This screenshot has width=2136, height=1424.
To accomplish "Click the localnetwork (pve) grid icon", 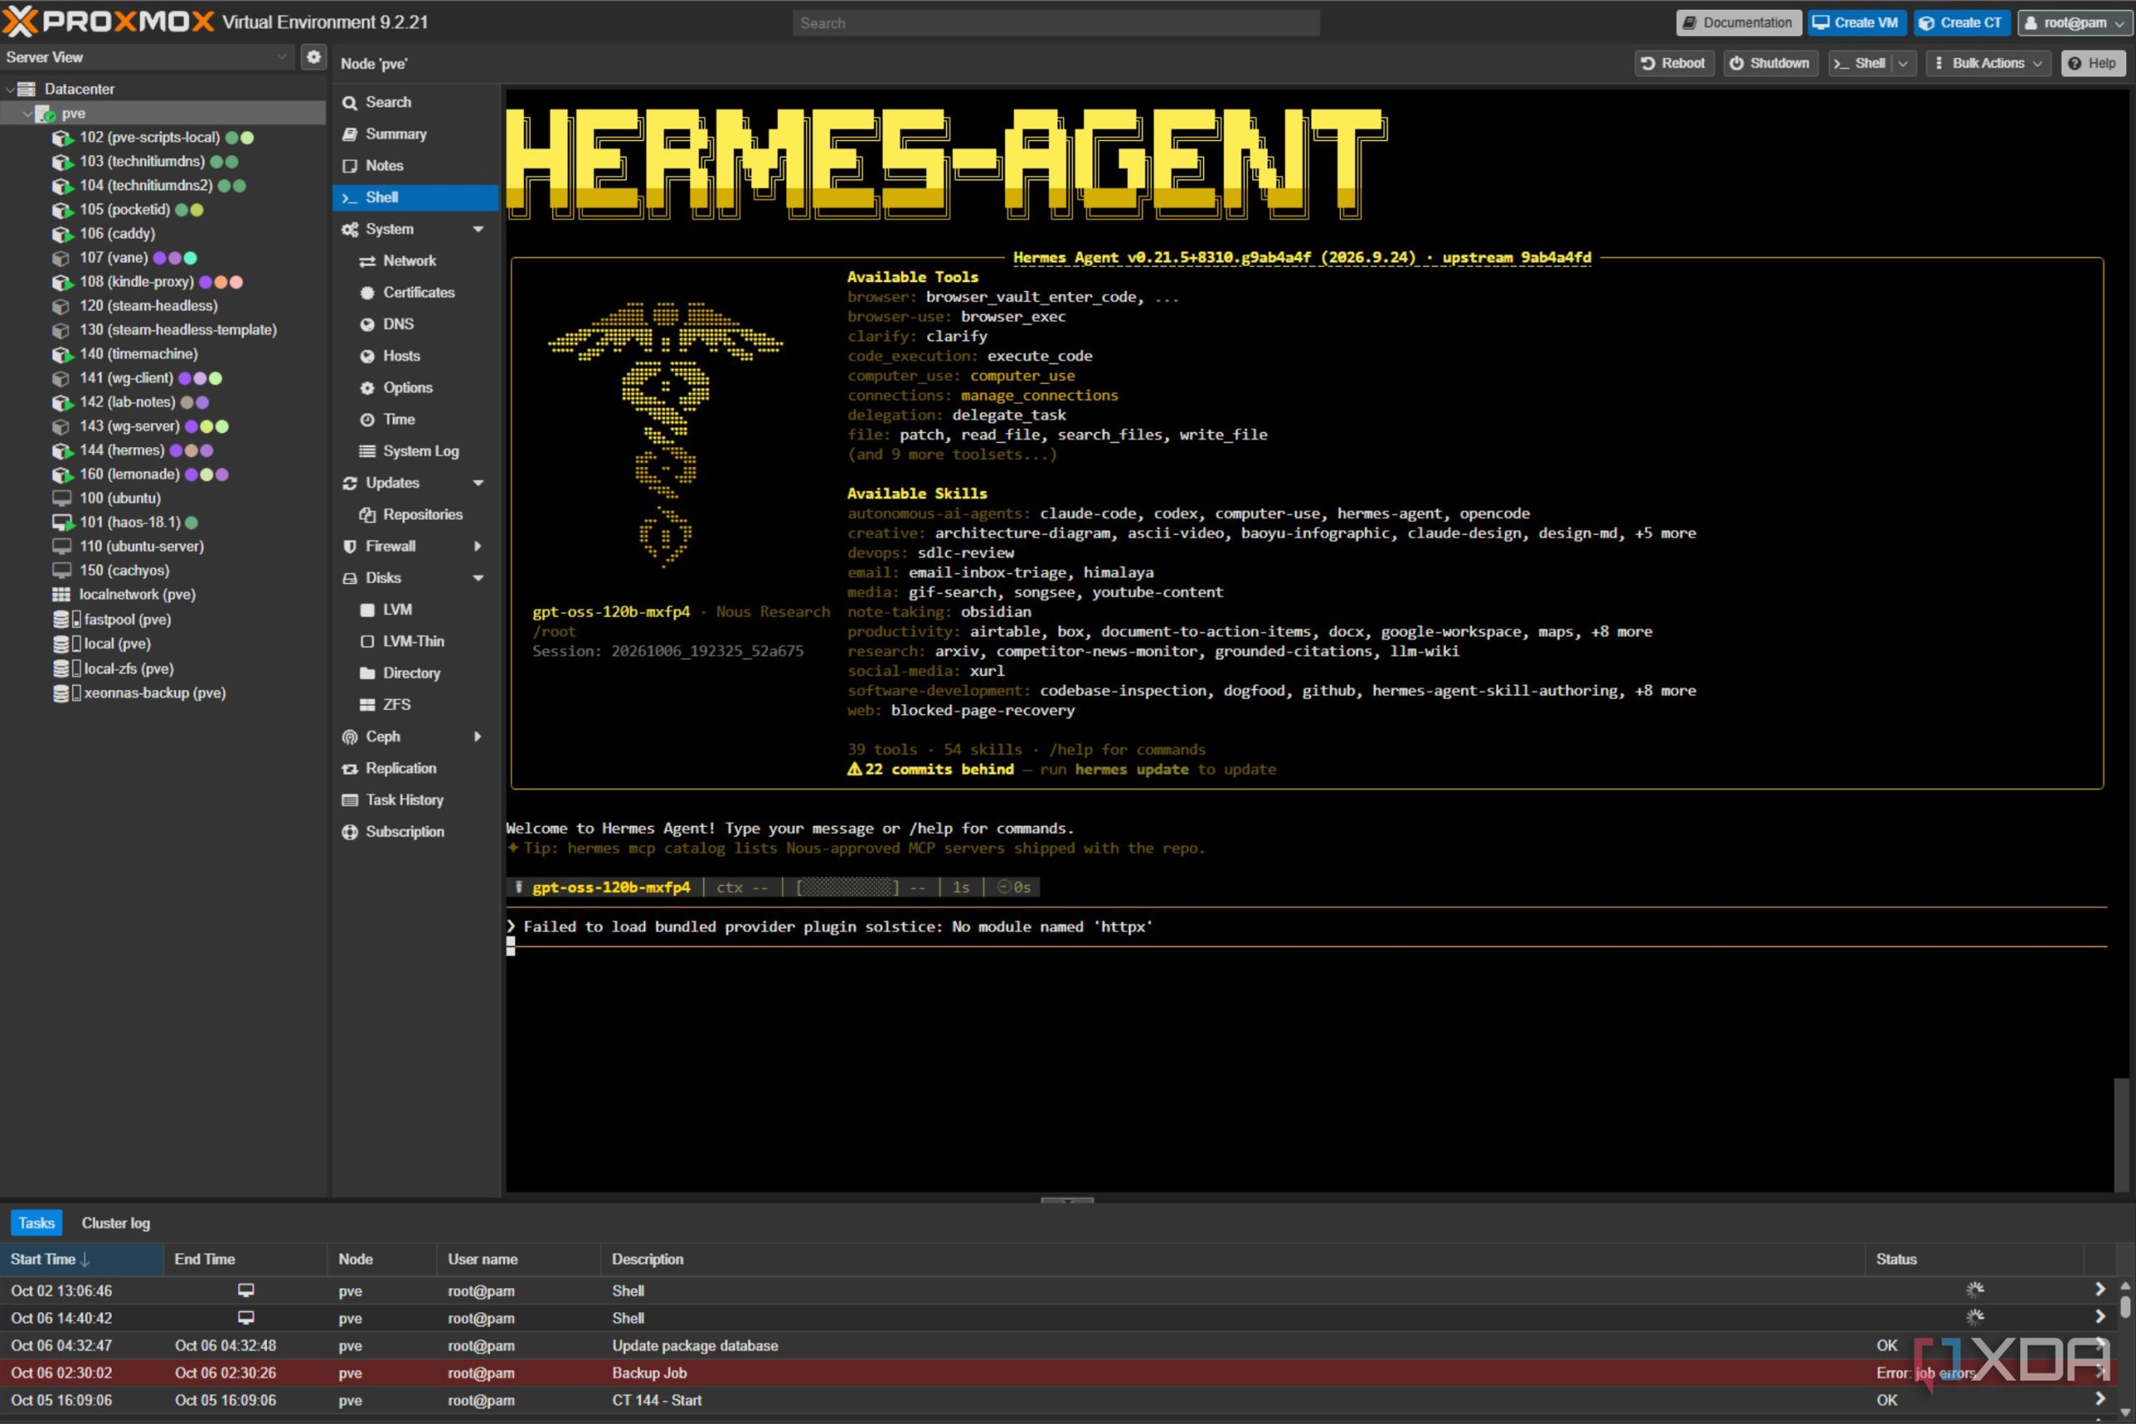I will click(61, 595).
